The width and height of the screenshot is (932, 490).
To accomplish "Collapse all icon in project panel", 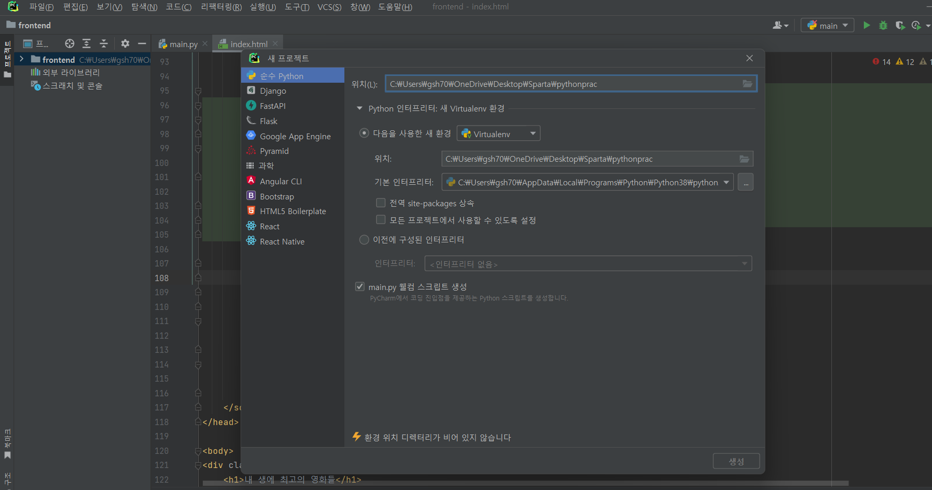I will tap(104, 43).
